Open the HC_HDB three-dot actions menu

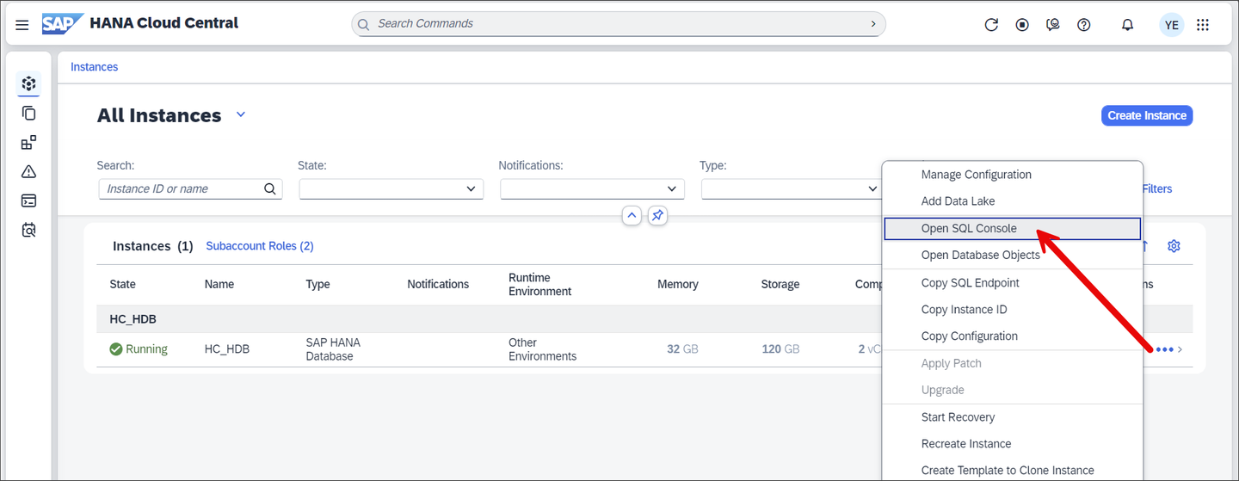coord(1164,349)
